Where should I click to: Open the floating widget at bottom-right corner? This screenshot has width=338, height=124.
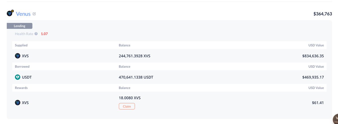pos(335,119)
